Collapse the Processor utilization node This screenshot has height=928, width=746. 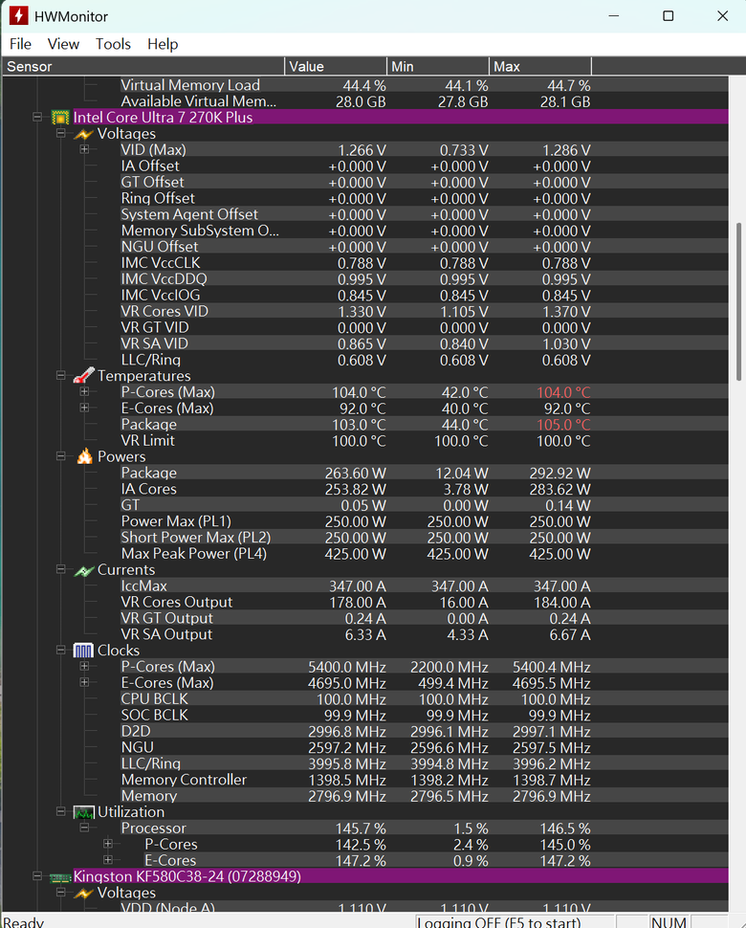[84, 828]
